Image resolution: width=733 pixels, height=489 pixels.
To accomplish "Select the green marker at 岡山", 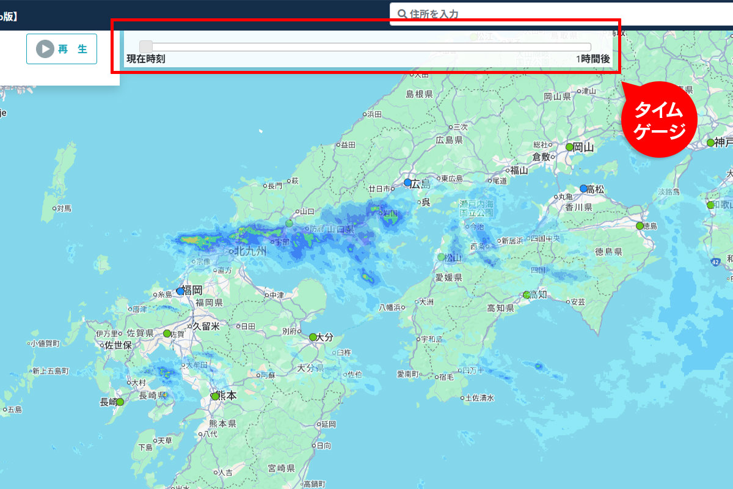I will tap(569, 147).
